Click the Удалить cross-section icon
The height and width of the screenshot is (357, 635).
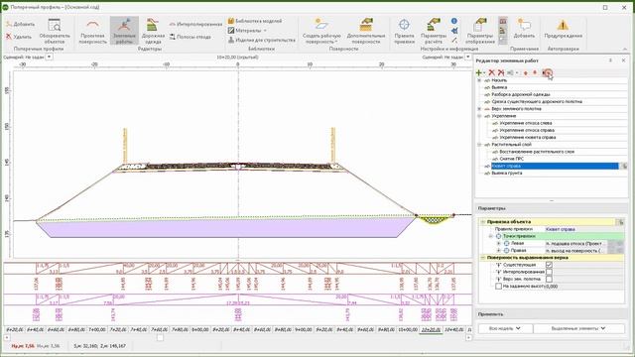tap(9, 37)
